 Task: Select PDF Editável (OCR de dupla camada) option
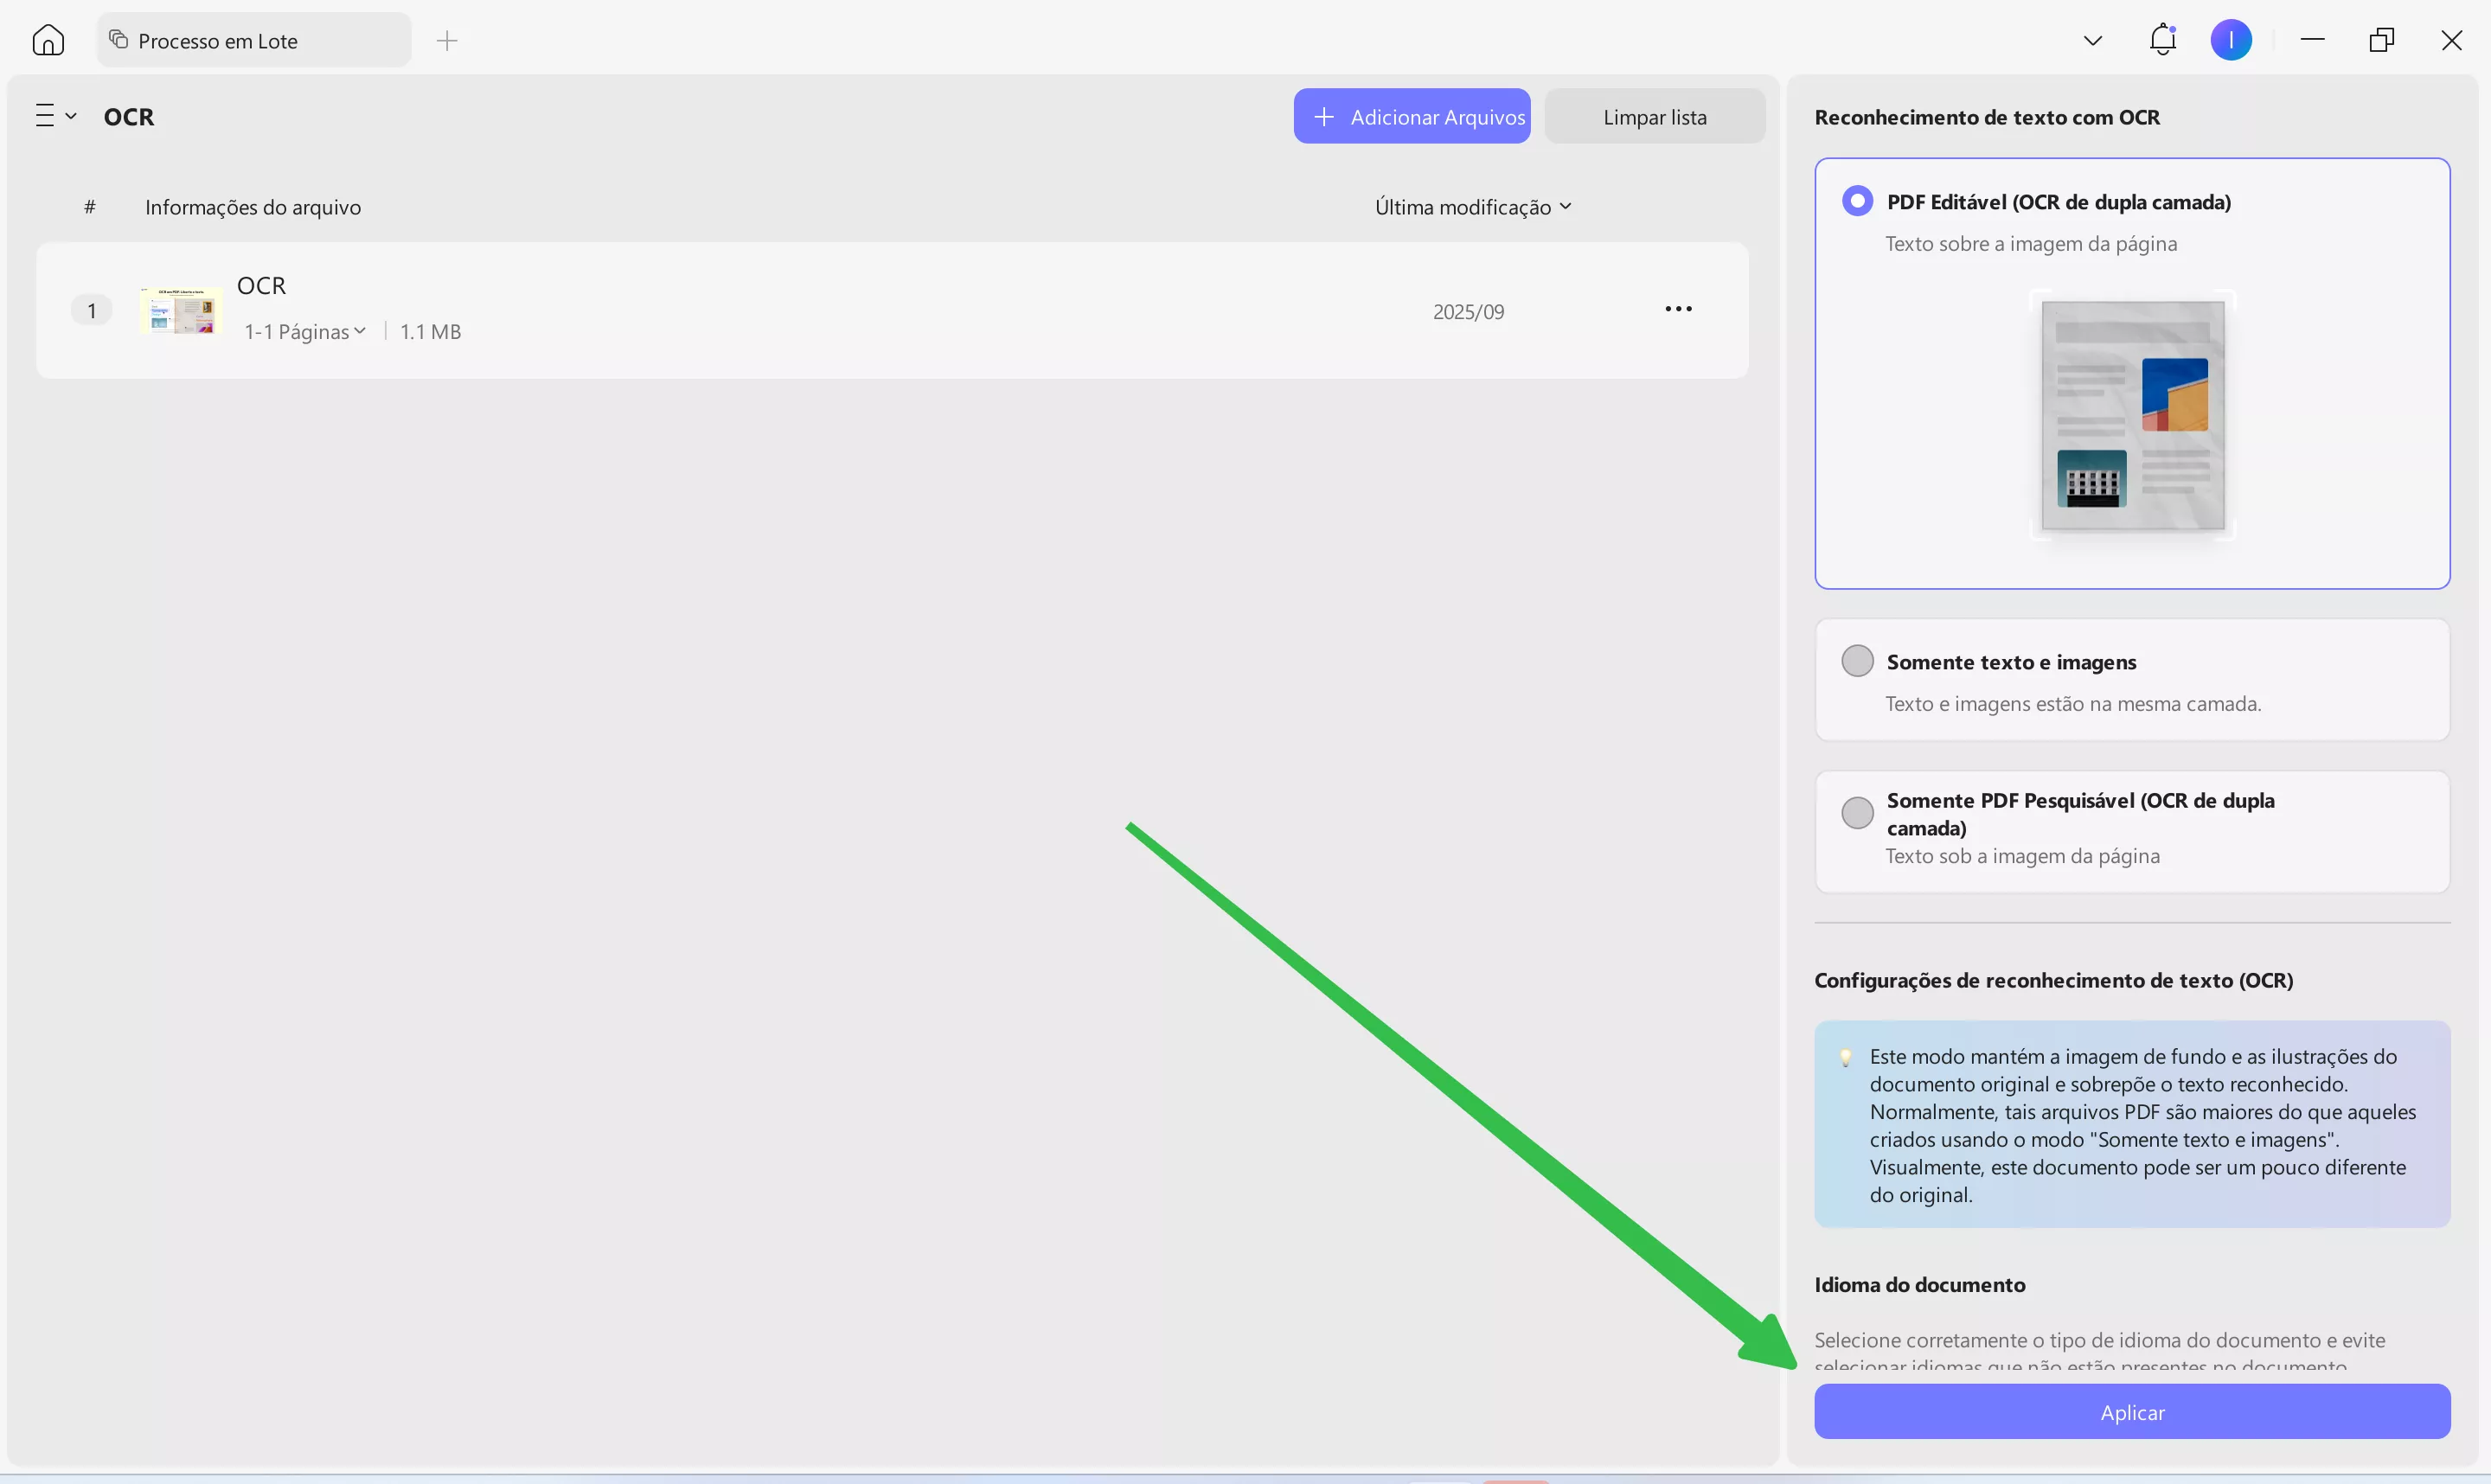1857,201
